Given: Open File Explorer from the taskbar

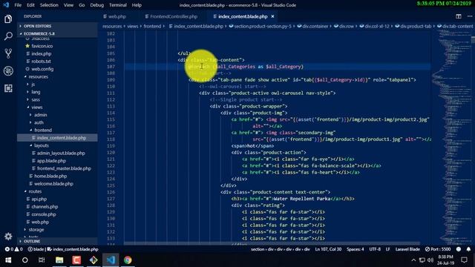Looking at the screenshot, I should pyautogui.click(x=59, y=260).
